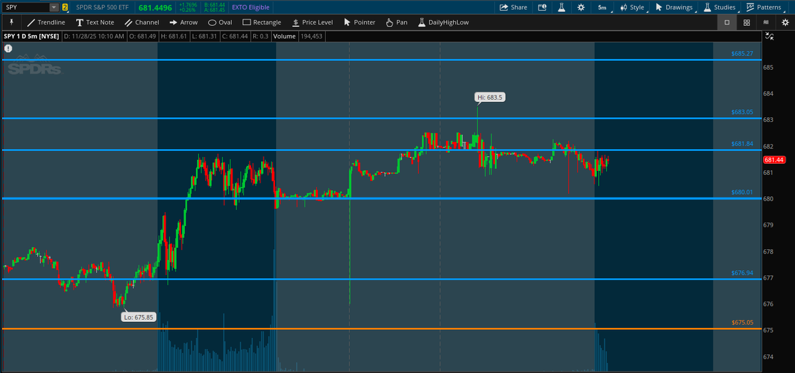The width and height of the screenshot is (795, 373).
Task: Click the 685 label on price axis
Action: (768, 68)
